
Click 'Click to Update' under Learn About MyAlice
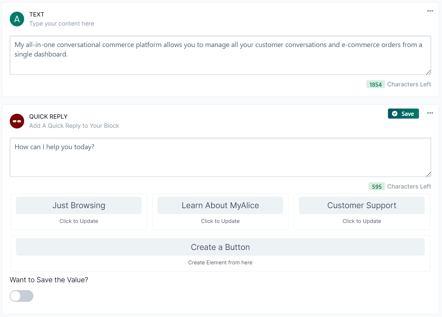point(220,221)
